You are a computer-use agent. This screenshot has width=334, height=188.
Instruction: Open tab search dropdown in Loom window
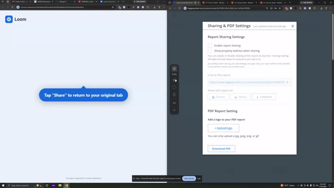point(3,2)
